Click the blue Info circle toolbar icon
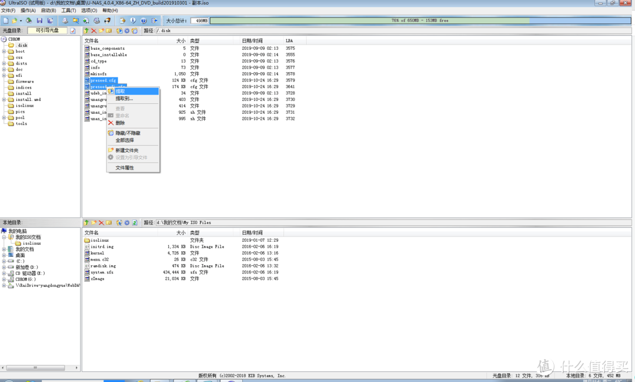635x382 pixels. pyautogui.click(x=133, y=21)
